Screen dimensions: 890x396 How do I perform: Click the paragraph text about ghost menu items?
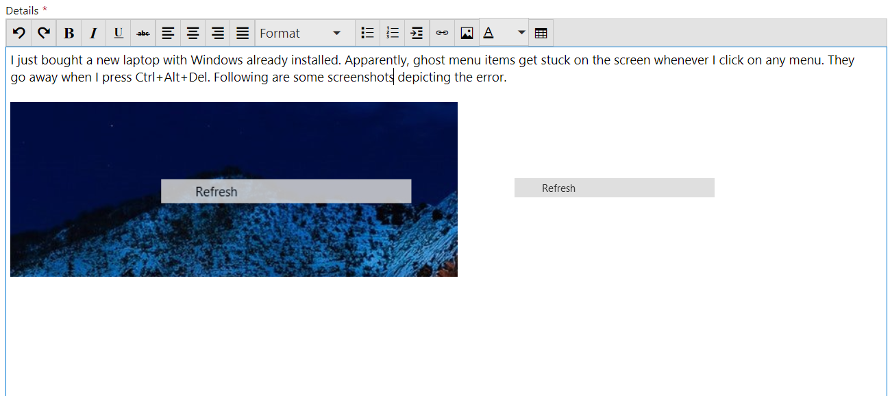tap(433, 69)
